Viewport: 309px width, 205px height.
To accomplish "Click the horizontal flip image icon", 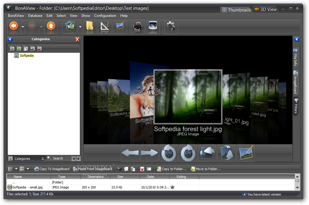I will click(207, 153).
